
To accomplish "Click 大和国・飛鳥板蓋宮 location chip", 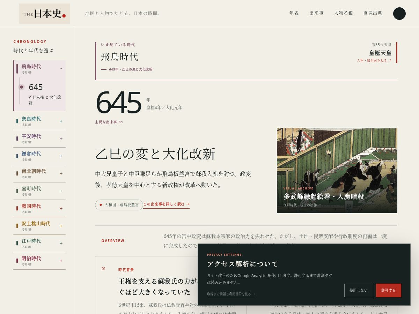I will pyautogui.click(x=119, y=205).
